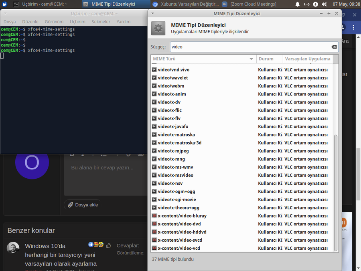Click the Benzer konular section heading
Screen dimensions: 361x271
coord(31,230)
